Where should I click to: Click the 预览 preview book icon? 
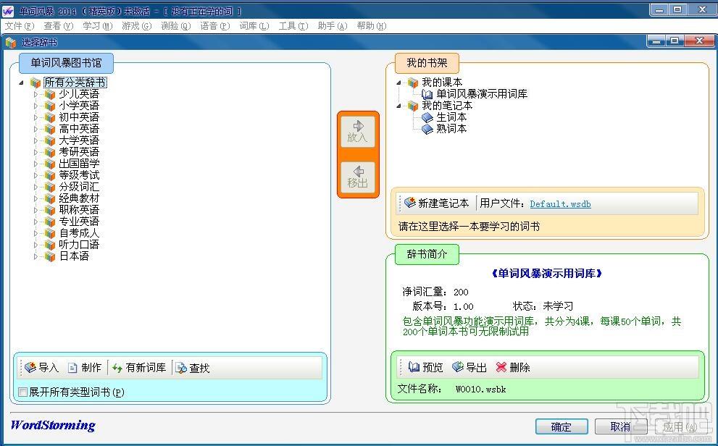[414, 367]
